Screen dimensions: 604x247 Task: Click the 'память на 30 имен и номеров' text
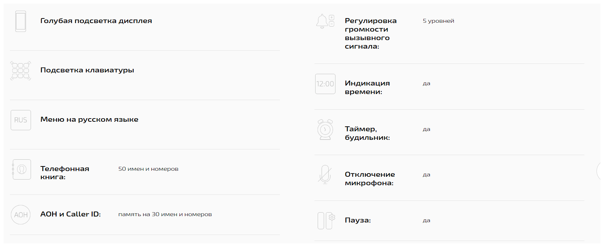click(165, 214)
